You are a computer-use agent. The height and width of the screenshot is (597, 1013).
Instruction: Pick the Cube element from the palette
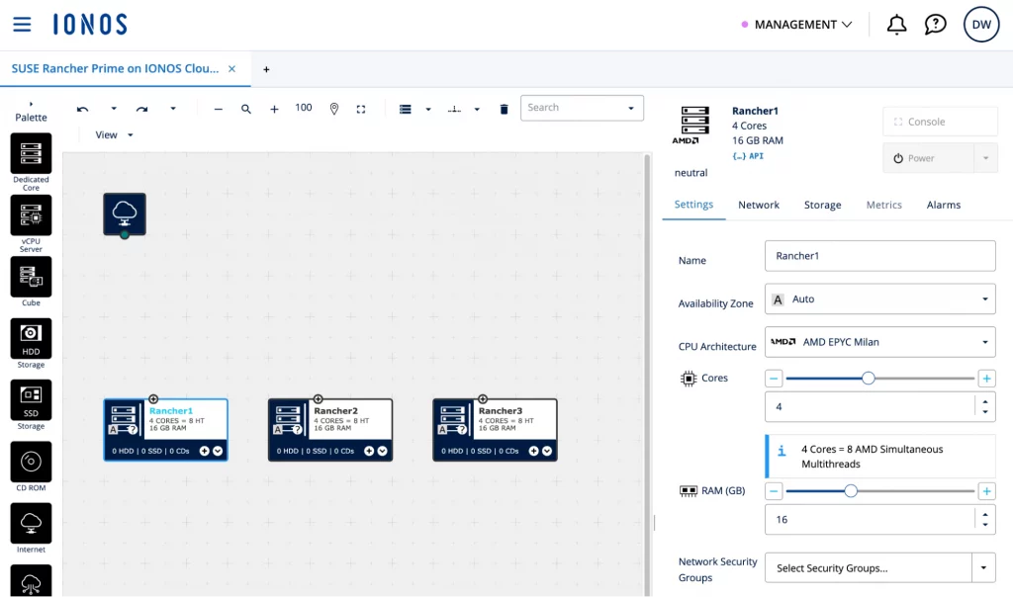click(x=31, y=277)
